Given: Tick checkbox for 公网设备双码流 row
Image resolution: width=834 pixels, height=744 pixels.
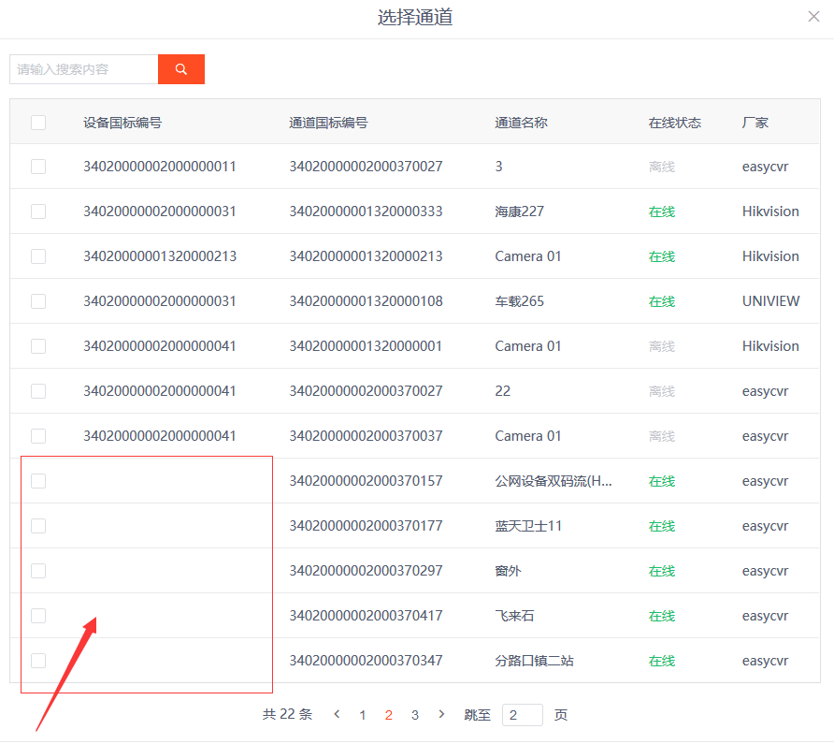Looking at the screenshot, I should pyautogui.click(x=38, y=481).
